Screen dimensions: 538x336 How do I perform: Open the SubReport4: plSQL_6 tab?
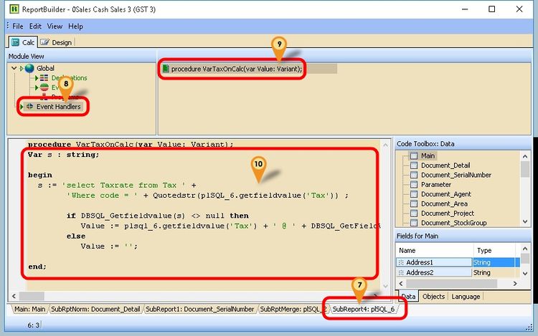tap(364, 309)
